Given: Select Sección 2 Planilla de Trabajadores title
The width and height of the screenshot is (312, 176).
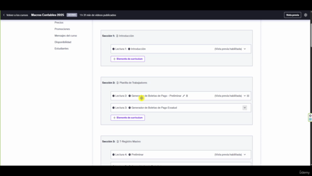Looking at the screenshot, I should [133, 83].
